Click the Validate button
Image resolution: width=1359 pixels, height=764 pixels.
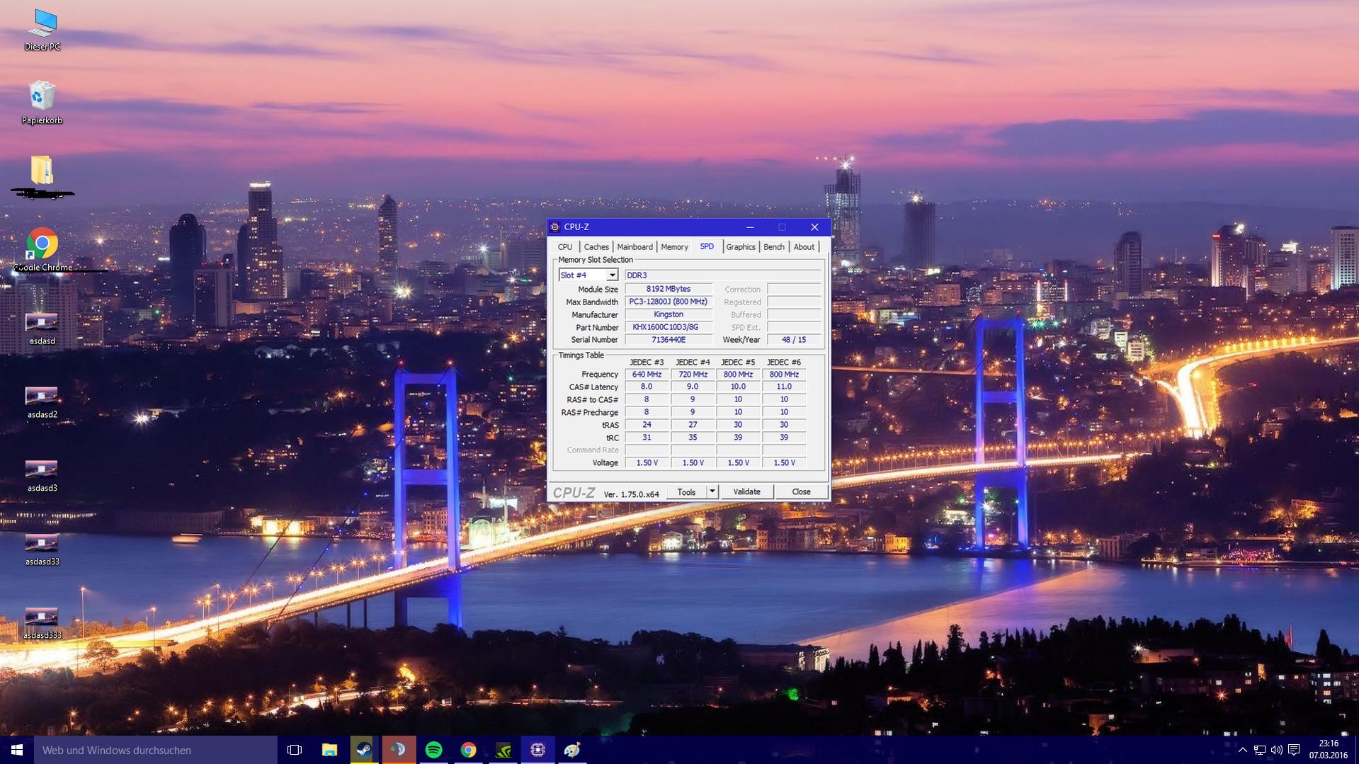pos(746,492)
